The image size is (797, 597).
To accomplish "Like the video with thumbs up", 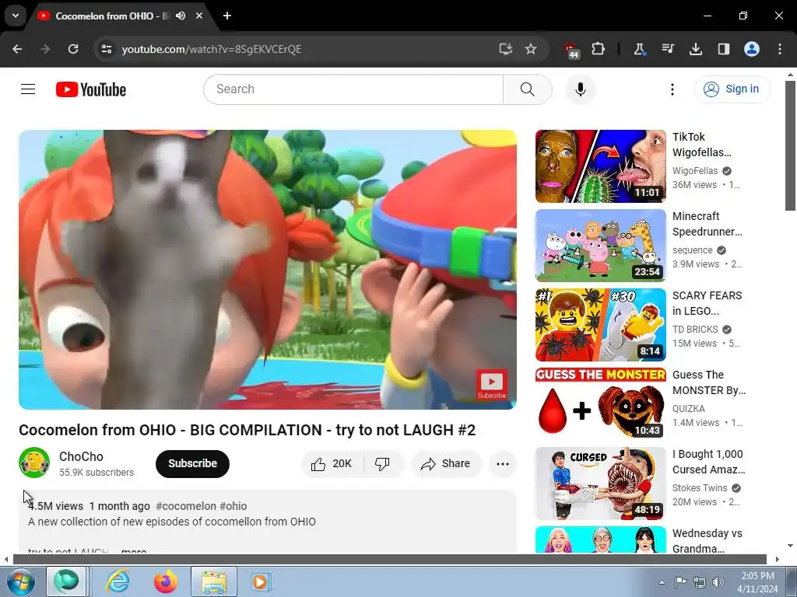I will [x=332, y=463].
